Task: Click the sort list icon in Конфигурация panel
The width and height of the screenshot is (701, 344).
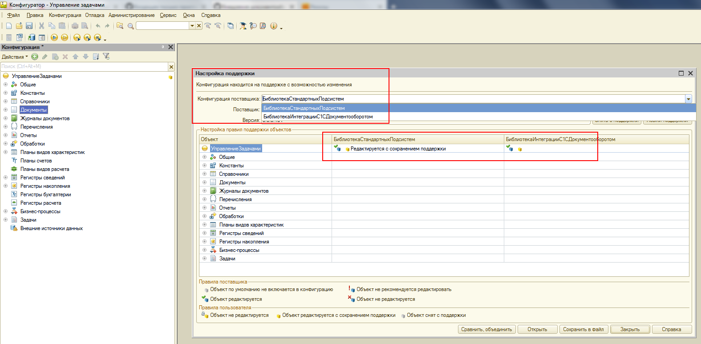Action: [96, 57]
